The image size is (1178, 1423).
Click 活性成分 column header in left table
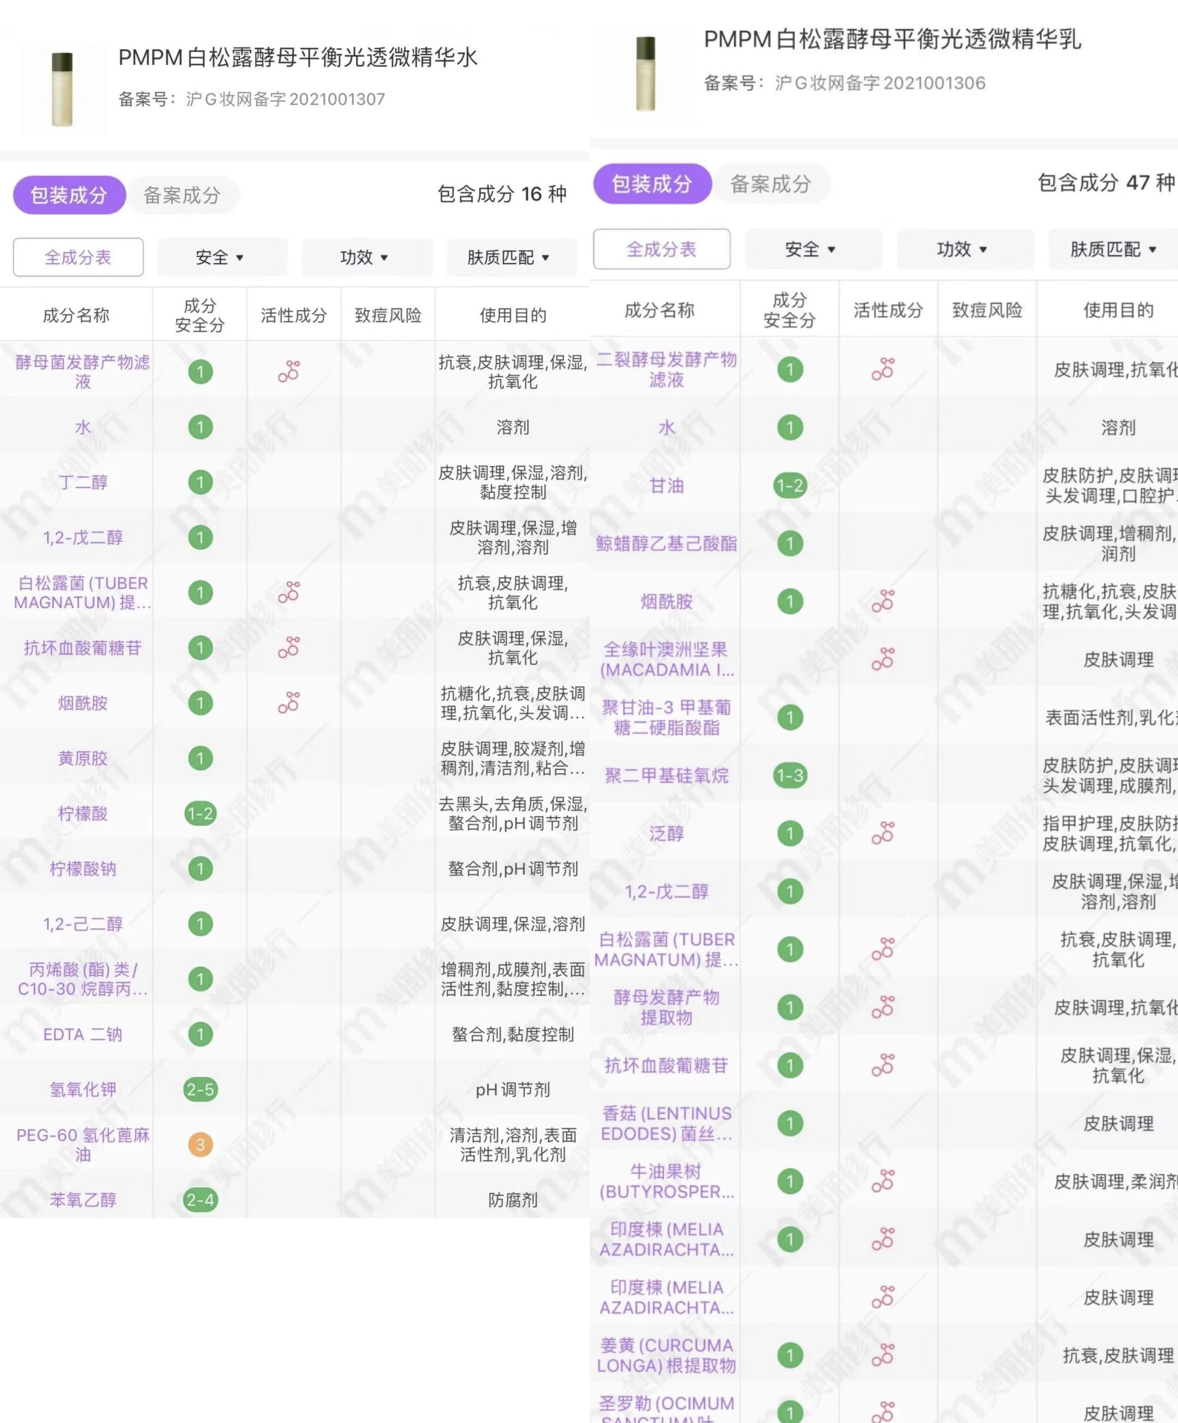[x=293, y=315]
